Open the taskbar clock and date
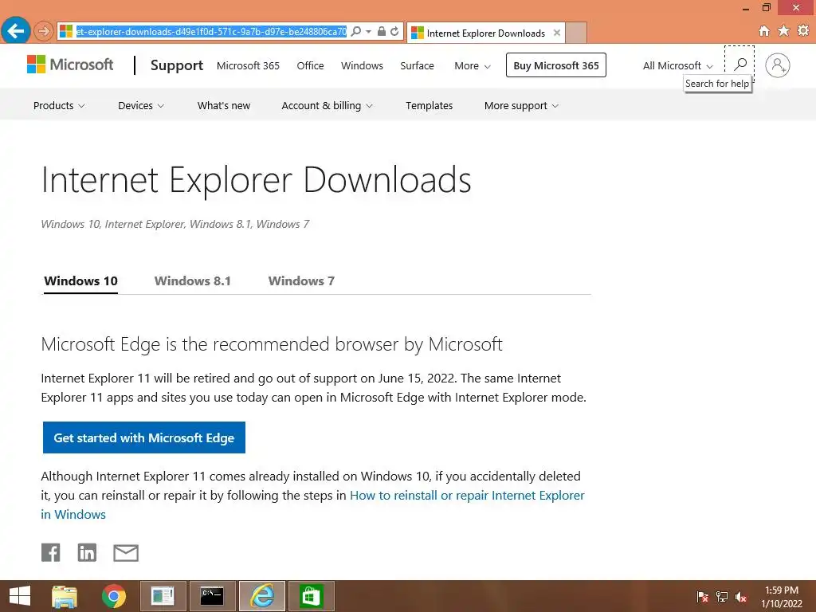816x612 pixels. click(782, 597)
